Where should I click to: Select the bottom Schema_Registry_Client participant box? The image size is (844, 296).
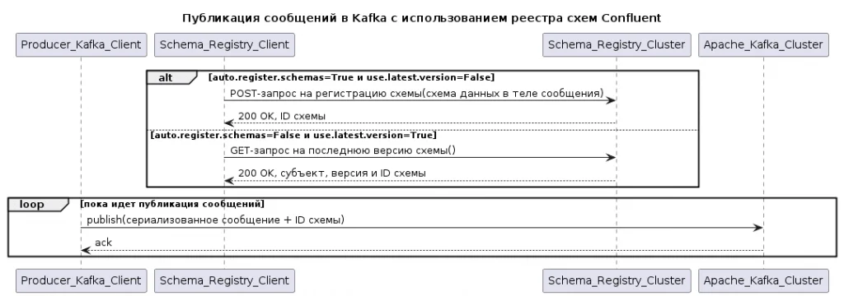[224, 280]
